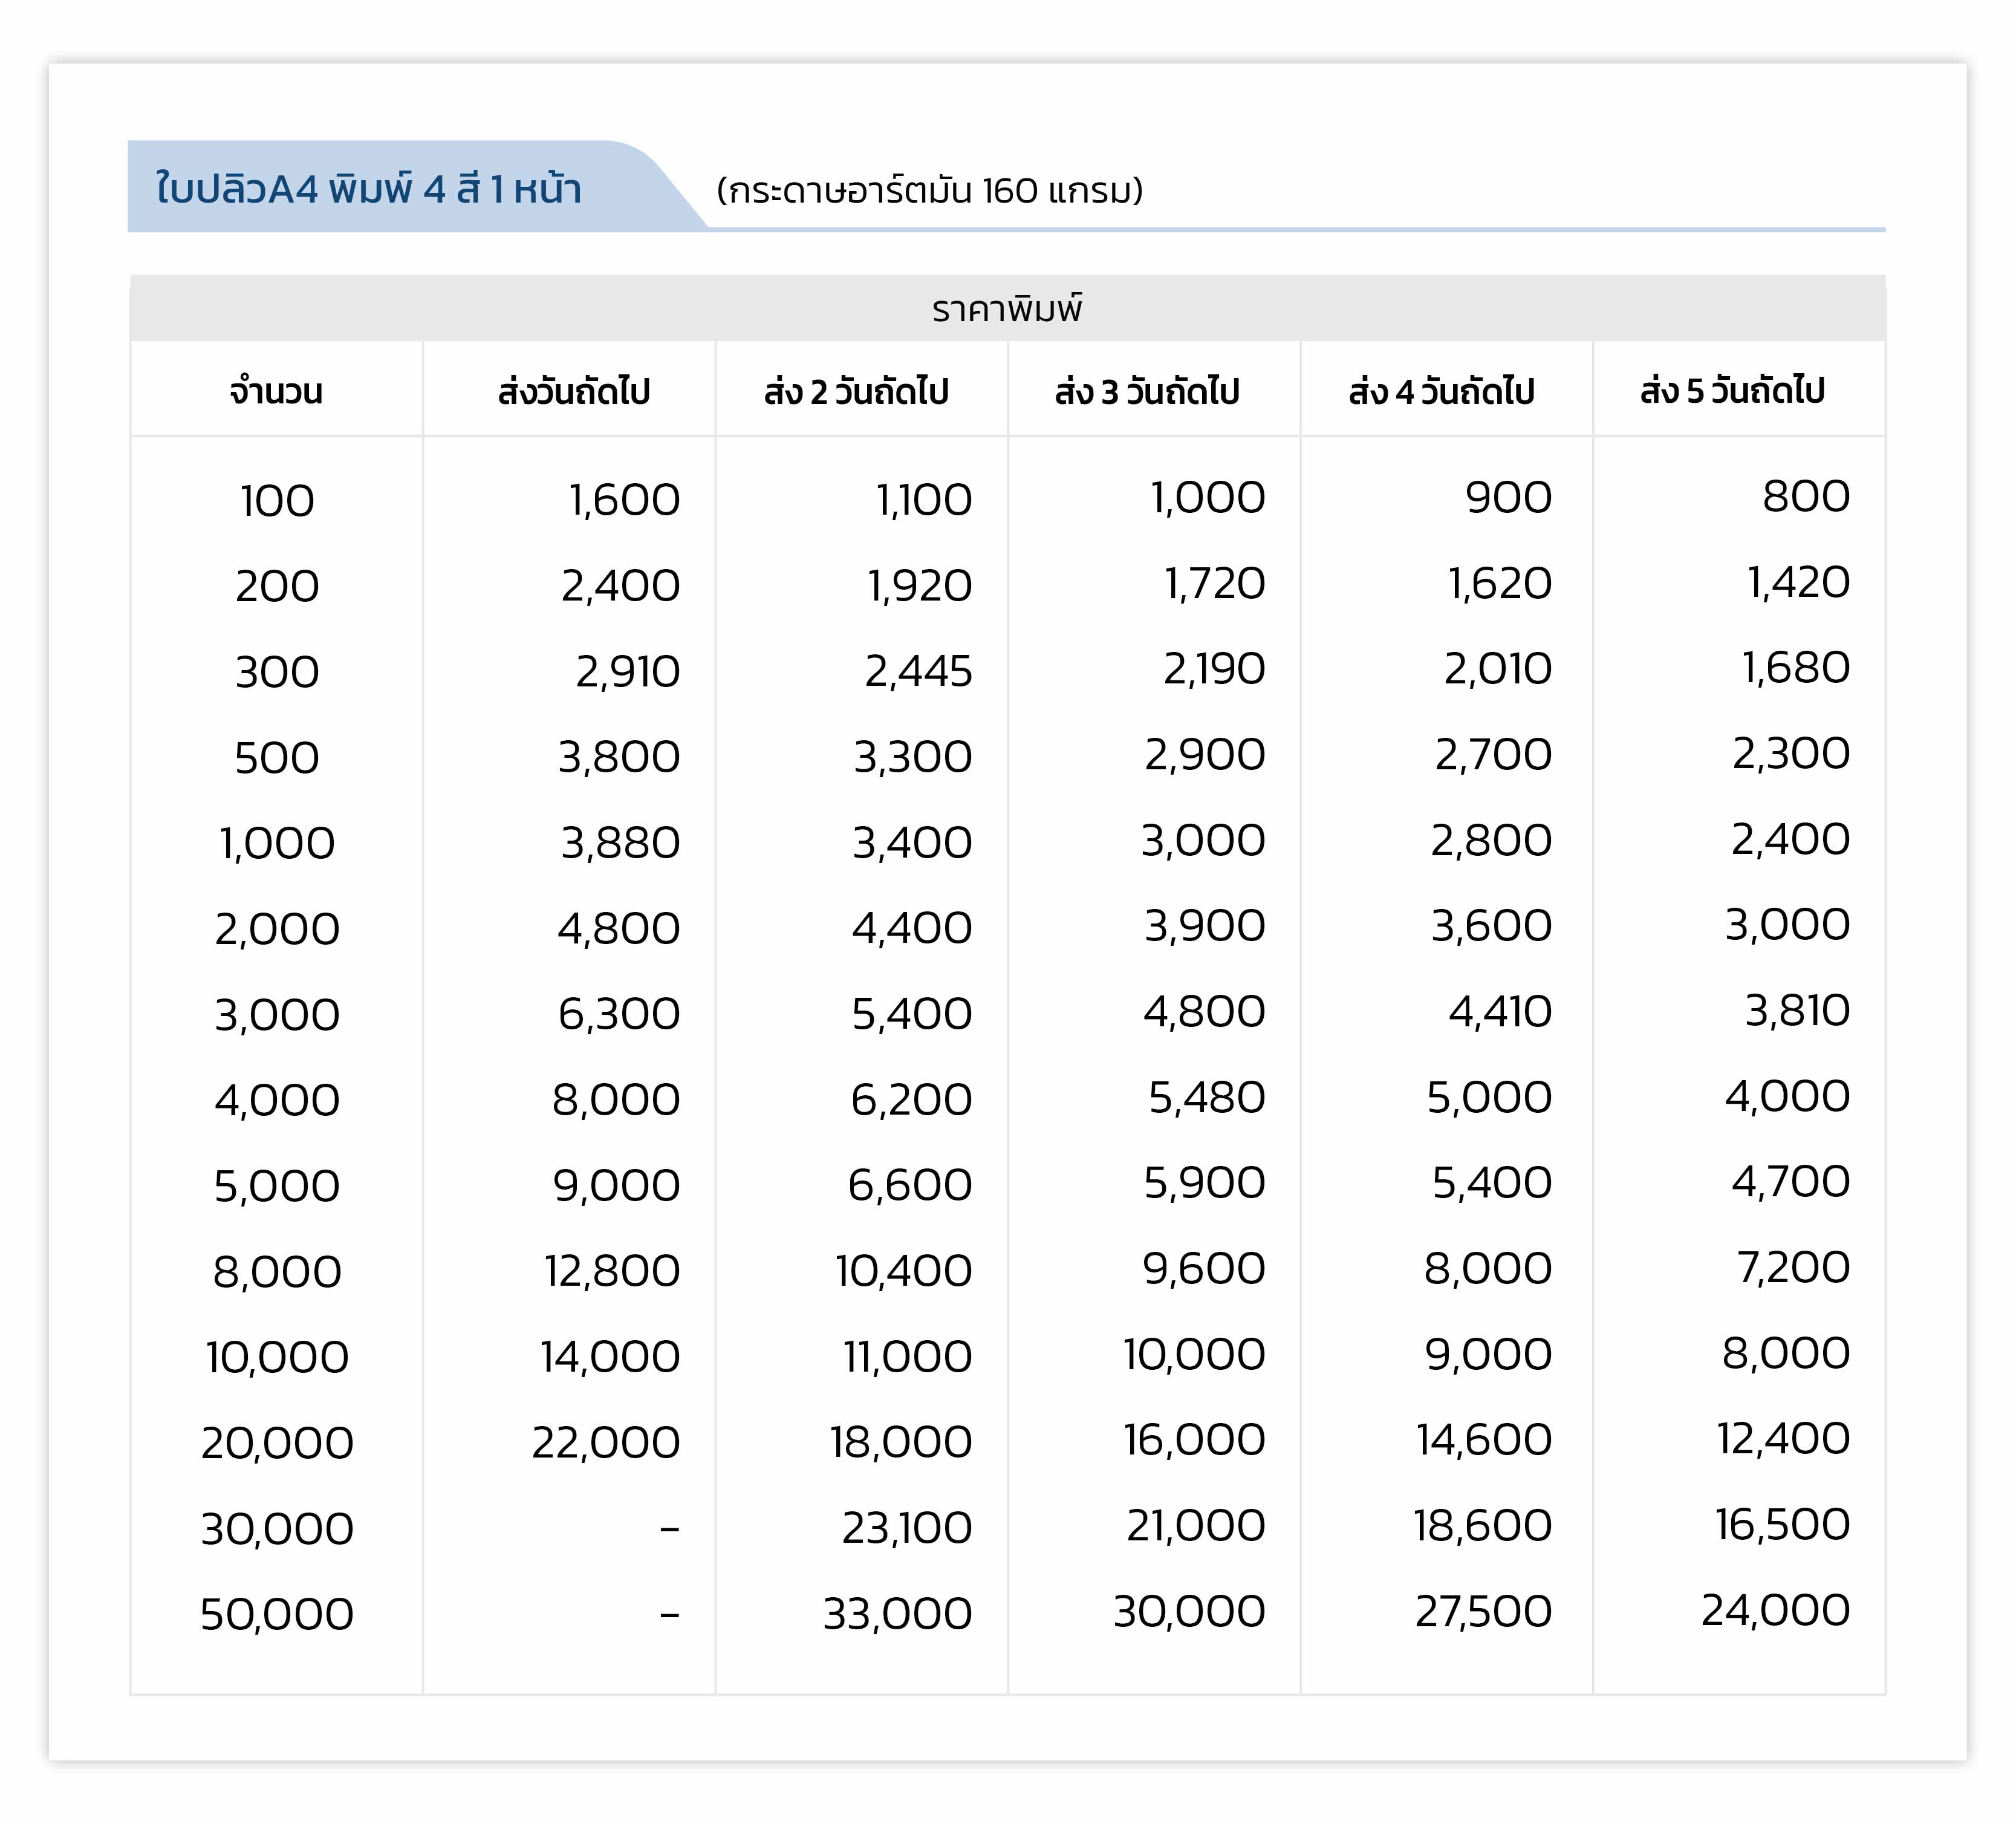Select the price 2,445 in the 300 row
Screen dimensions: 2016x1824
point(919,671)
